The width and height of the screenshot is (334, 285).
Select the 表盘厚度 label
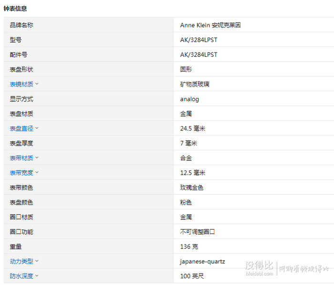click(x=21, y=143)
